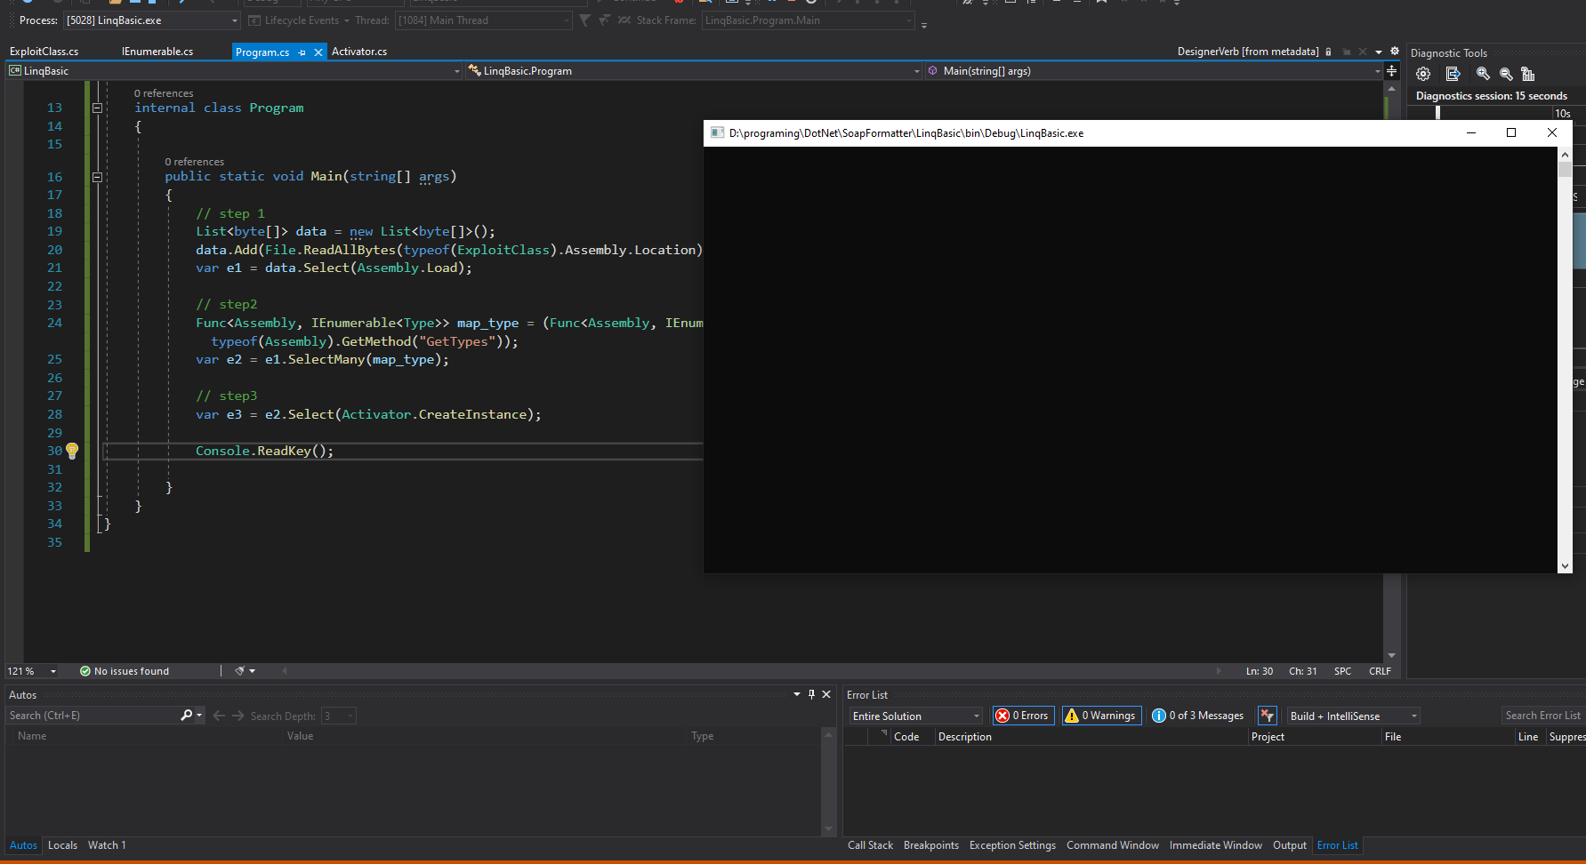Zoom out on the diagnostics timeline
Screen dimensions: 1586x864
point(1506,74)
